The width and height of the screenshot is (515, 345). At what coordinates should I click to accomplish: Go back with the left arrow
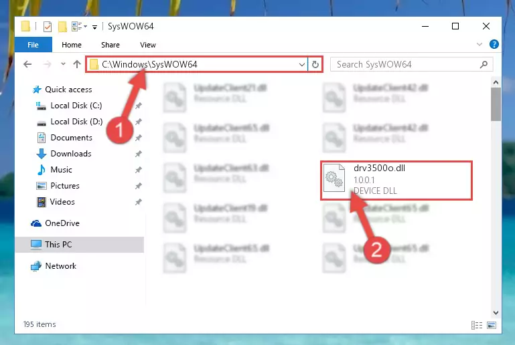pyautogui.click(x=27, y=64)
